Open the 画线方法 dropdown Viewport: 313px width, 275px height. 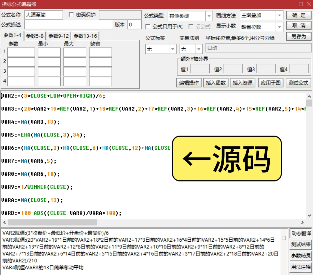click(x=279, y=15)
